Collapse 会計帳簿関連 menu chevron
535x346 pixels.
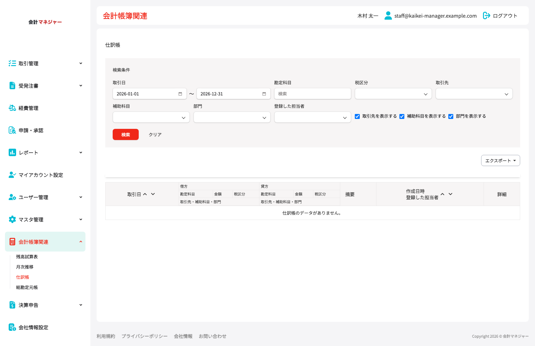coord(81,242)
